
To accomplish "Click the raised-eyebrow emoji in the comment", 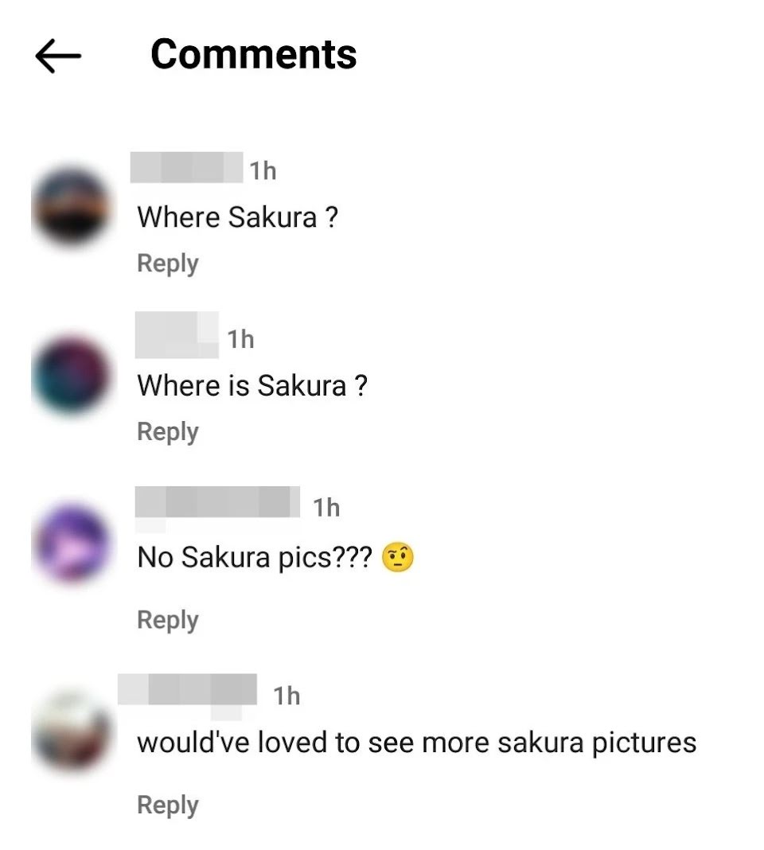I will pyautogui.click(x=397, y=557).
